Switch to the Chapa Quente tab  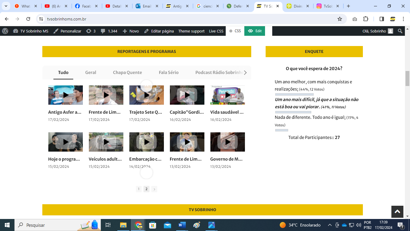pyautogui.click(x=127, y=72)
